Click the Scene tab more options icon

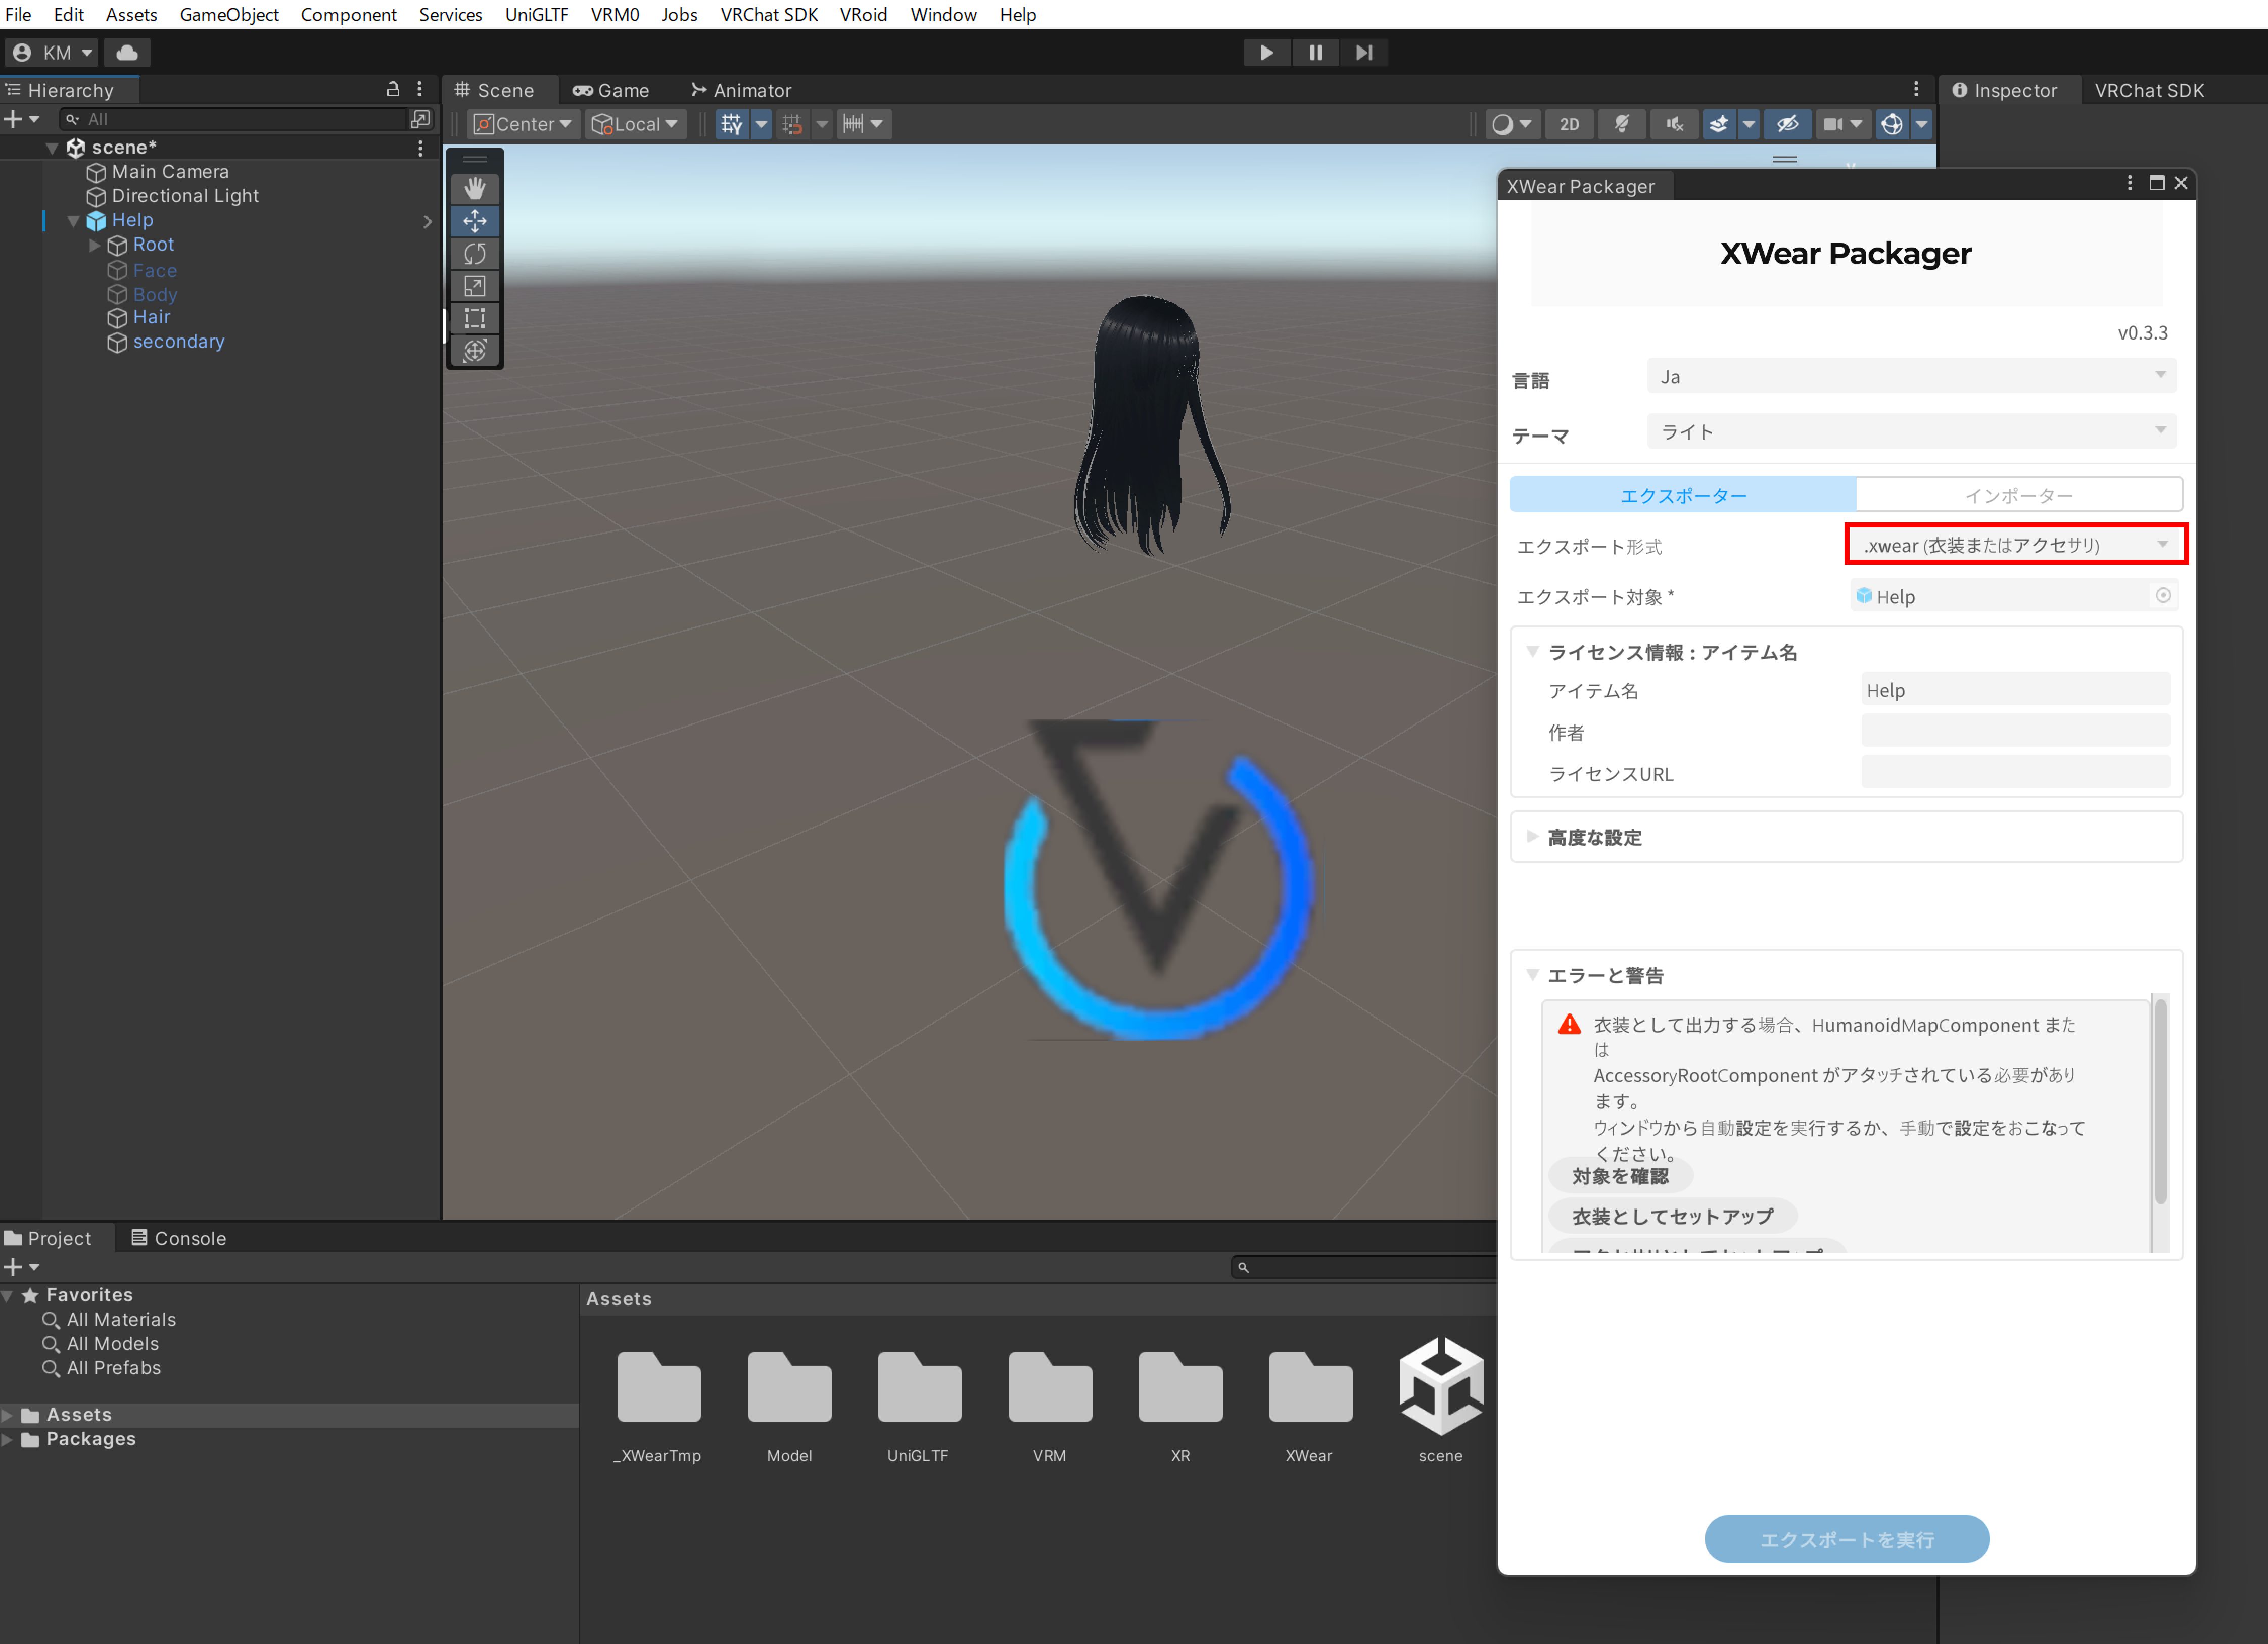pyautogui.click(x=1916, y=89)
